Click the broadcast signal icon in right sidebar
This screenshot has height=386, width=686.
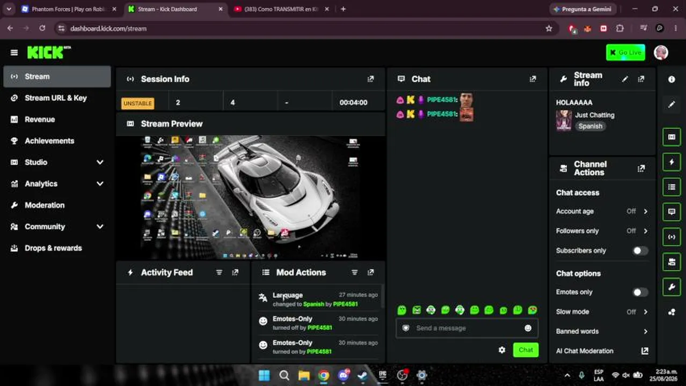click(x=672, y=237)
